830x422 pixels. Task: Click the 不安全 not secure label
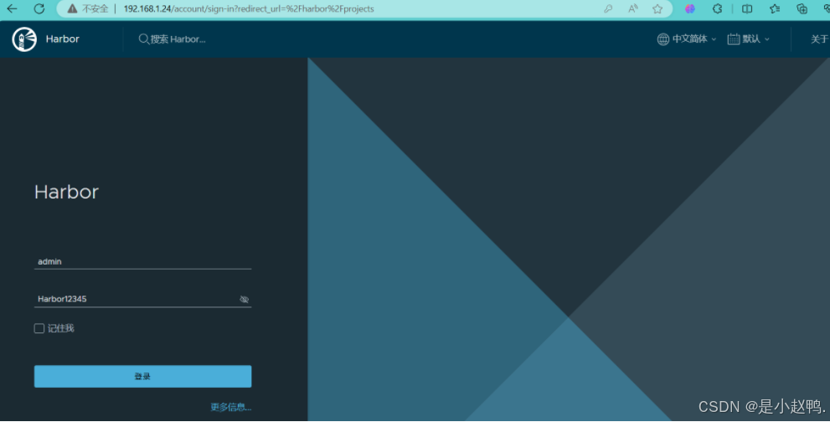95,8
